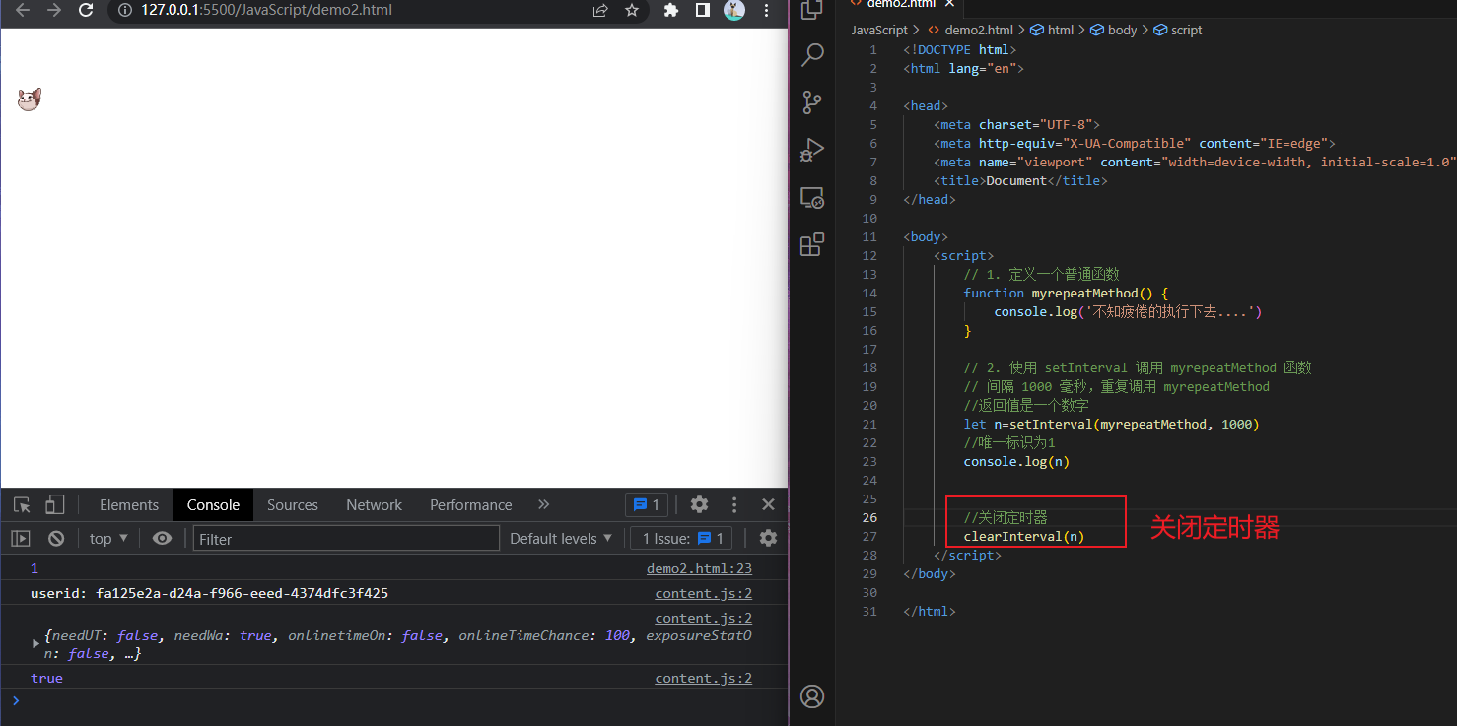
Task: Open the Source Control view
Action: pyautogui.click(x=812, y=101)
